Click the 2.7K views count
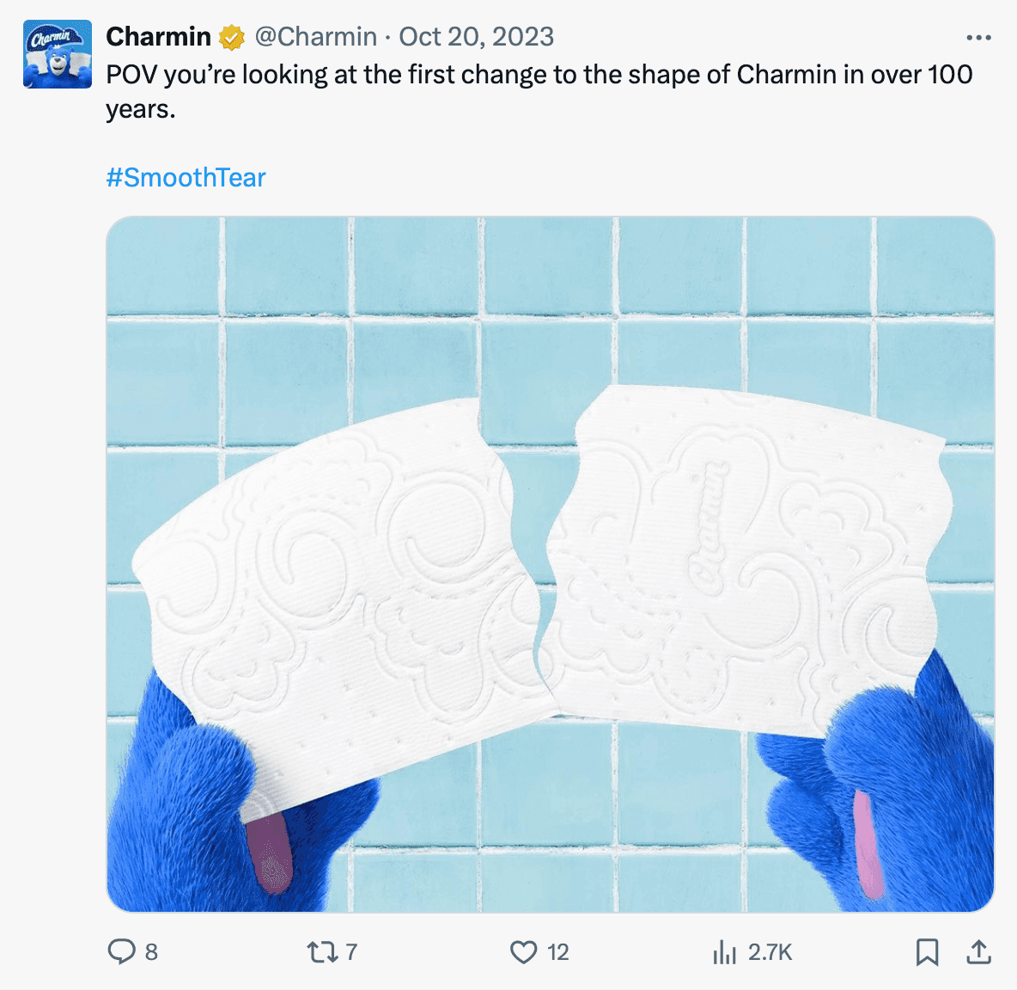This screenshot has width=1017, height=990. 770,952
